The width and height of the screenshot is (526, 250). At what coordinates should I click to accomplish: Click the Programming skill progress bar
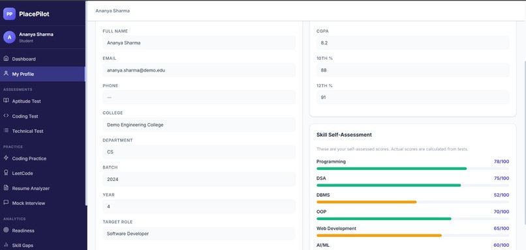412,169
